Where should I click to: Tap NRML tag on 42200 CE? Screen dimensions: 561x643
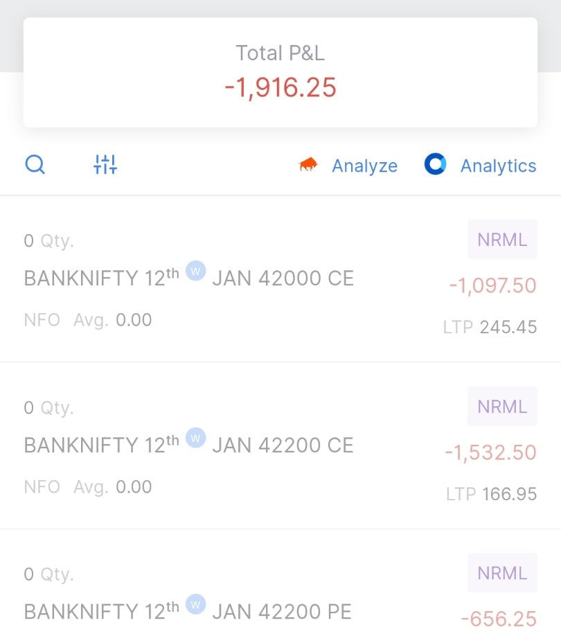[x=502, y=407]
